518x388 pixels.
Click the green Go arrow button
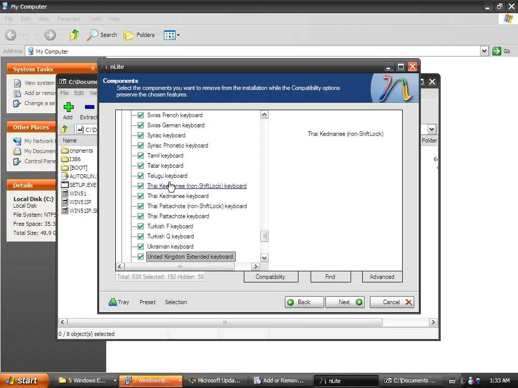497,51
